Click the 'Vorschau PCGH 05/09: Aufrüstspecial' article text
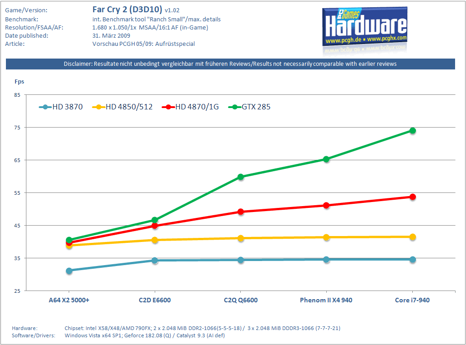 (x=143, y=44)
